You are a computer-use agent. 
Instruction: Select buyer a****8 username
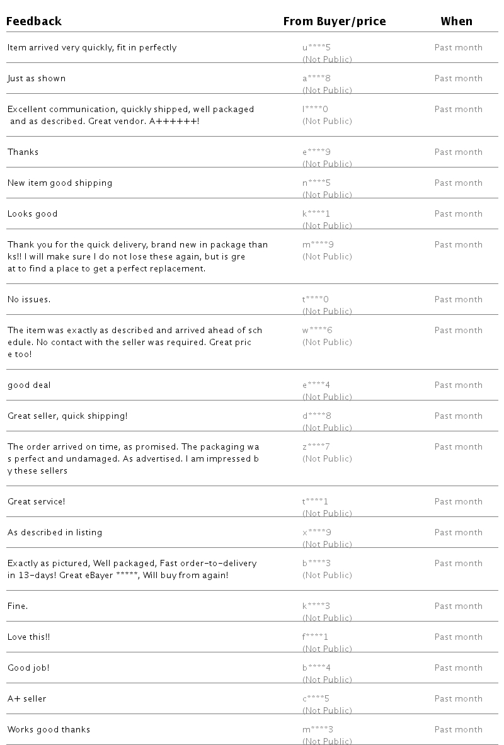tap(316, 78)
